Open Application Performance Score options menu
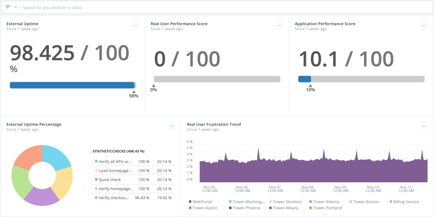This screenshot has height=217, width=434. [424, 25]
